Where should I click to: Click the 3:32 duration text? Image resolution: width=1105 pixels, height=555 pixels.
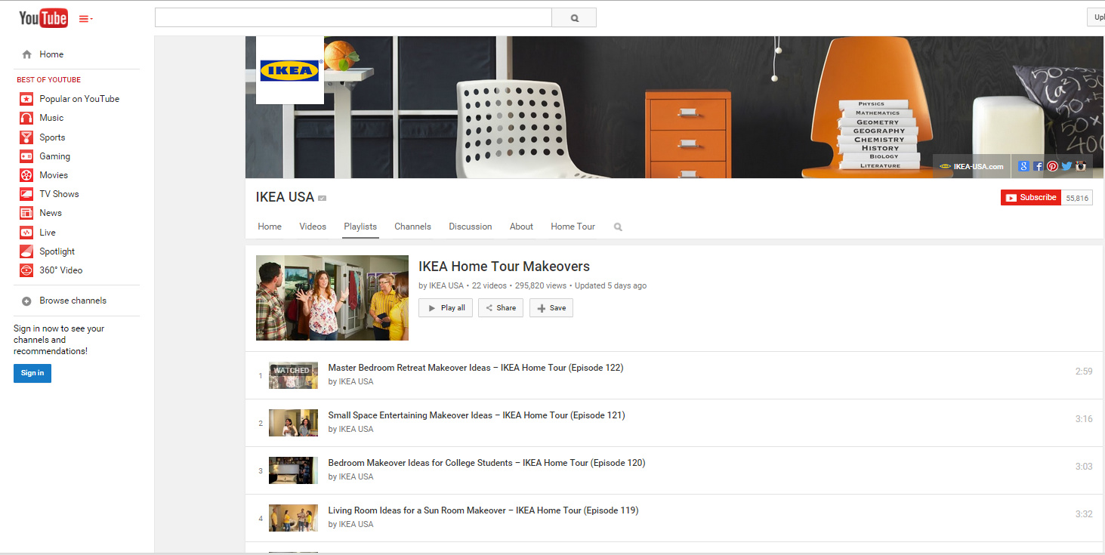tap(1084, 514)
